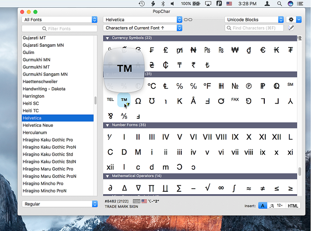Screen dimensions: 311x231
Task: Open Time Machine menu bar icon
Action: click(142, 3)
